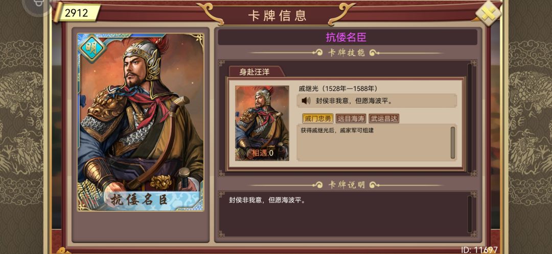
Task: Click the 抗倭名臣 title bar
Action: click(x=348, y=37)
